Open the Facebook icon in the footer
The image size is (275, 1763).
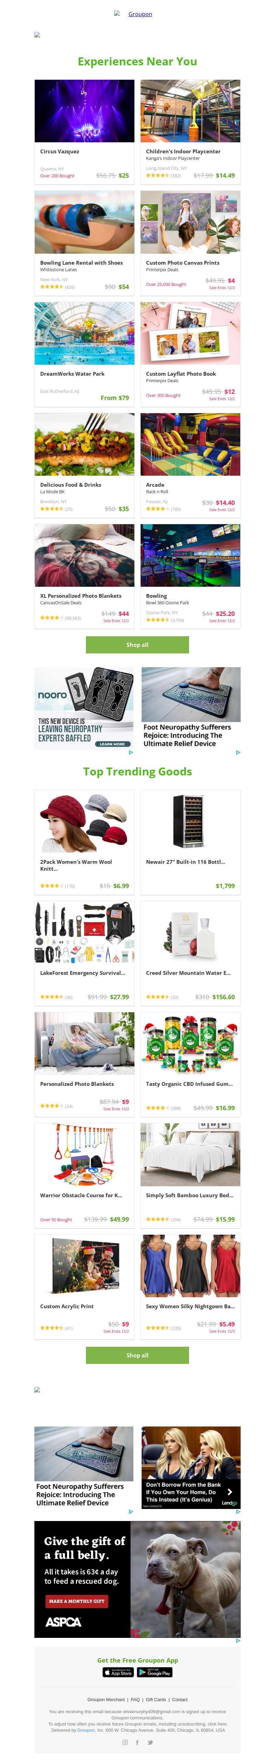pyautogui.click(x=137, y=1742)
